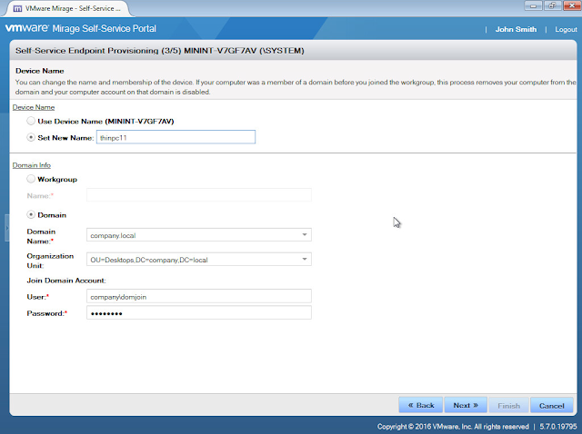Click the John Smith user name
Image resolution: width=582 pixels, height=434 pixels.
516,29
